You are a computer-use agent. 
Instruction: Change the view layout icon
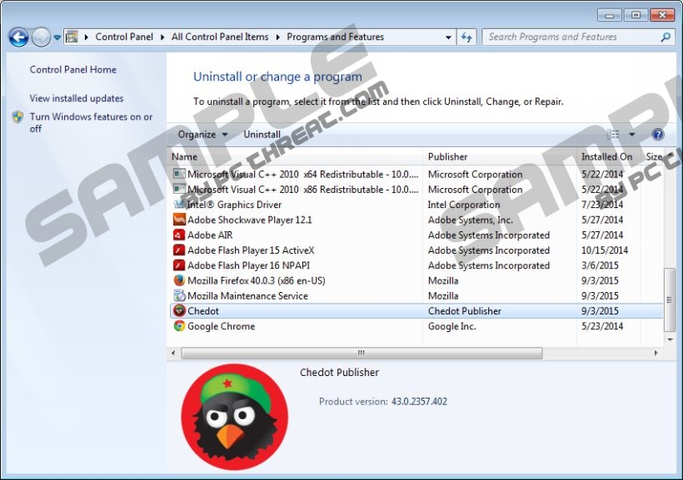(613, 135)
